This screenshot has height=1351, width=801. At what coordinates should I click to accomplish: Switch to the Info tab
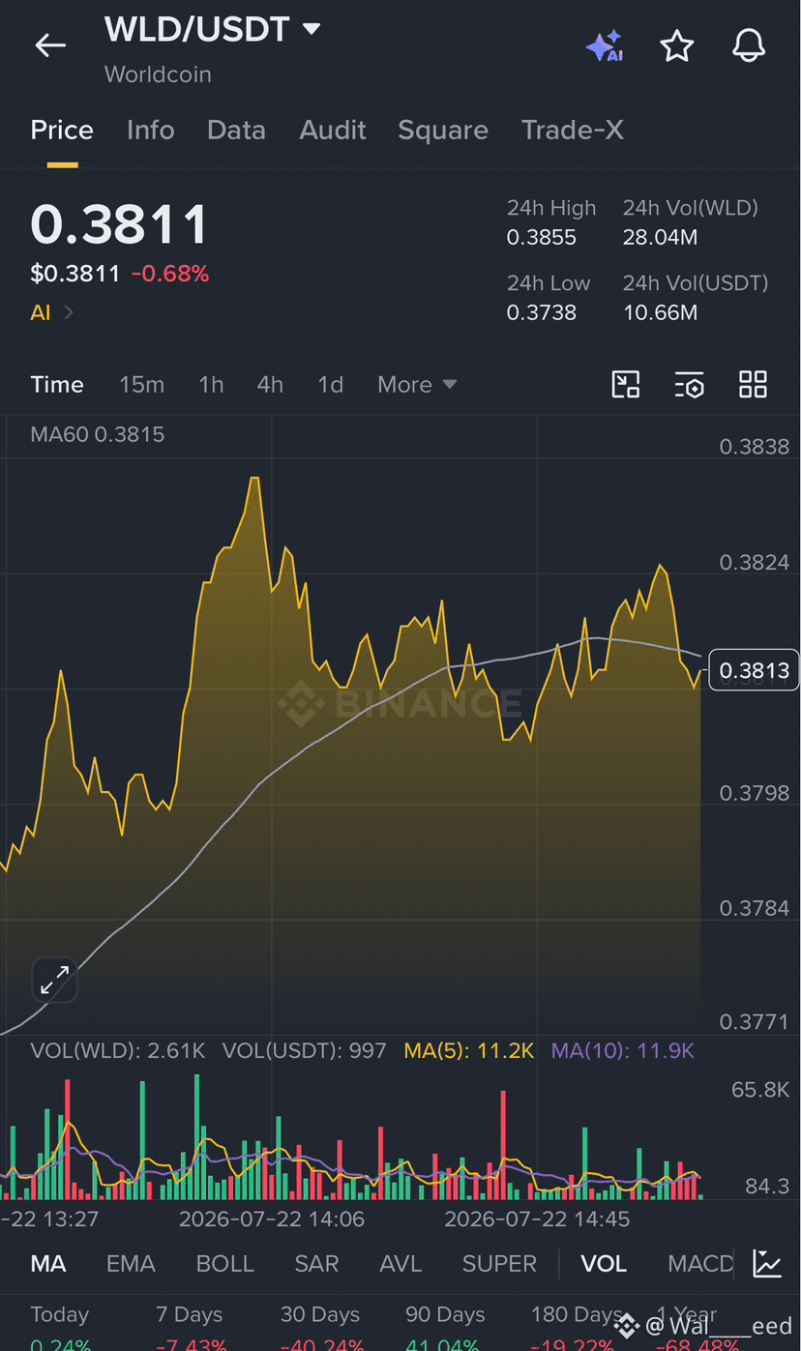pos(150,130)
